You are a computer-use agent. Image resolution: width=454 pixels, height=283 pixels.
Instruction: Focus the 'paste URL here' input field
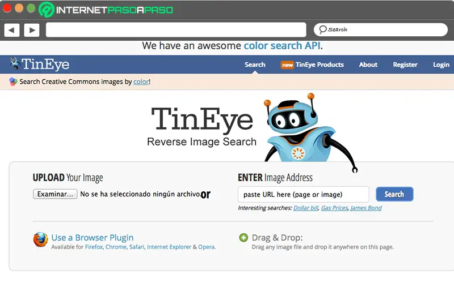[x=304, y=194]
